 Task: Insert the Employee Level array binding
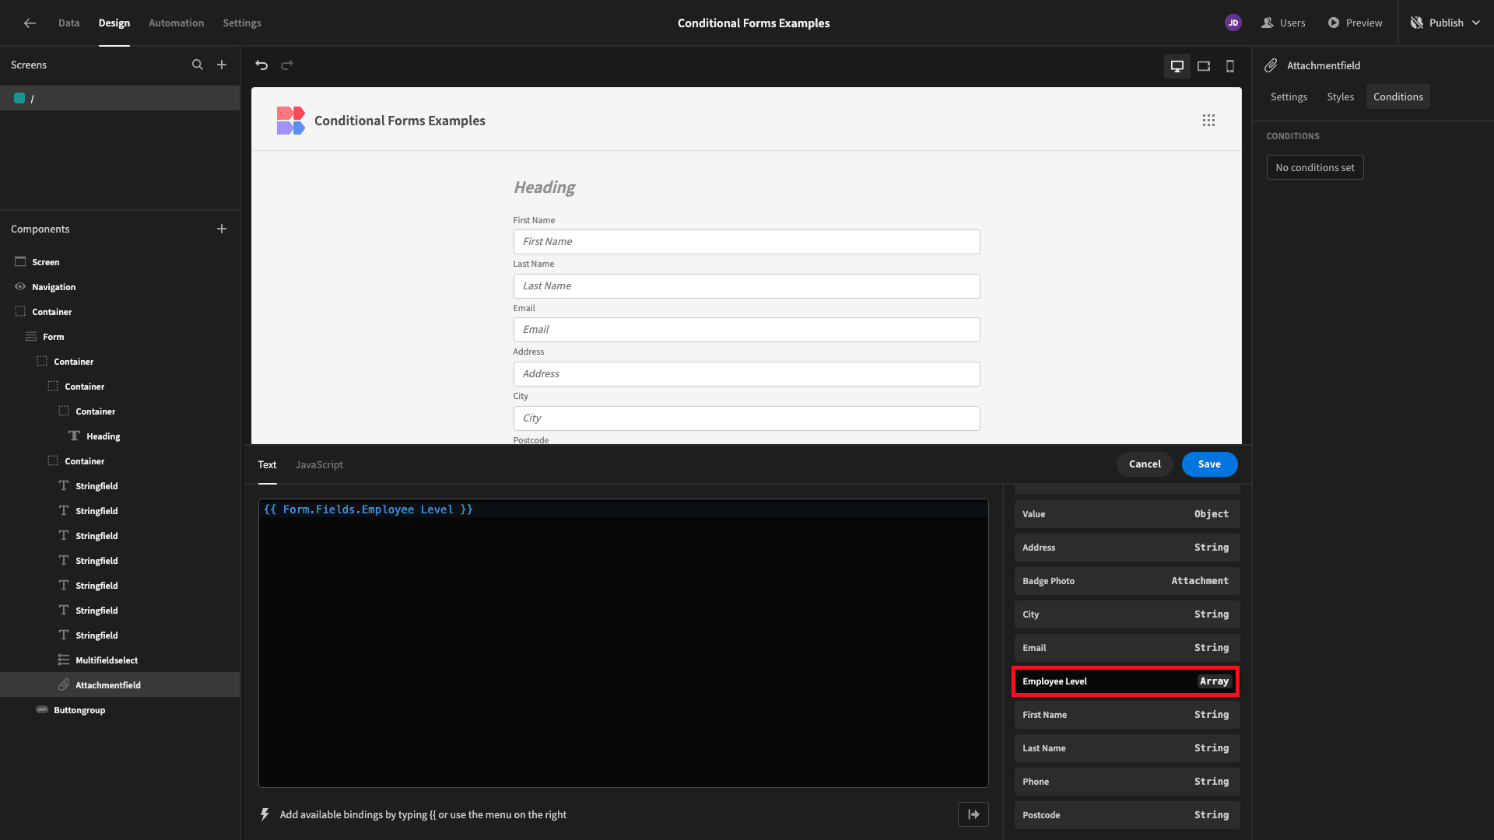point(1127,681)
